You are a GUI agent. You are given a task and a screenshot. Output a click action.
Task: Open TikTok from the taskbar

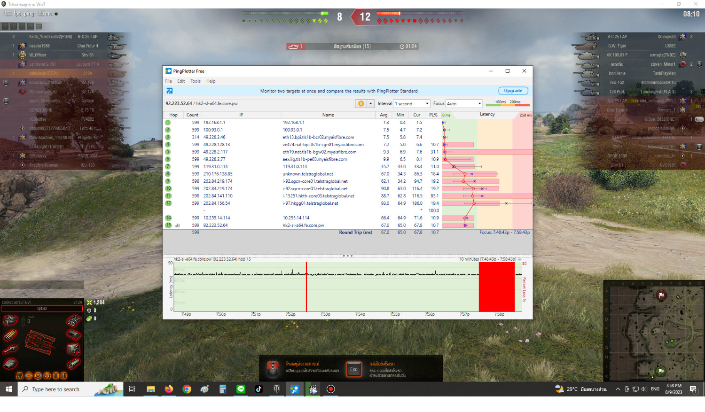coord(258,389)
